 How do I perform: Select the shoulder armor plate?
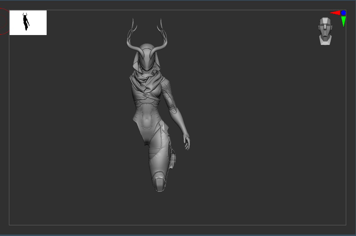click(166, 86)
